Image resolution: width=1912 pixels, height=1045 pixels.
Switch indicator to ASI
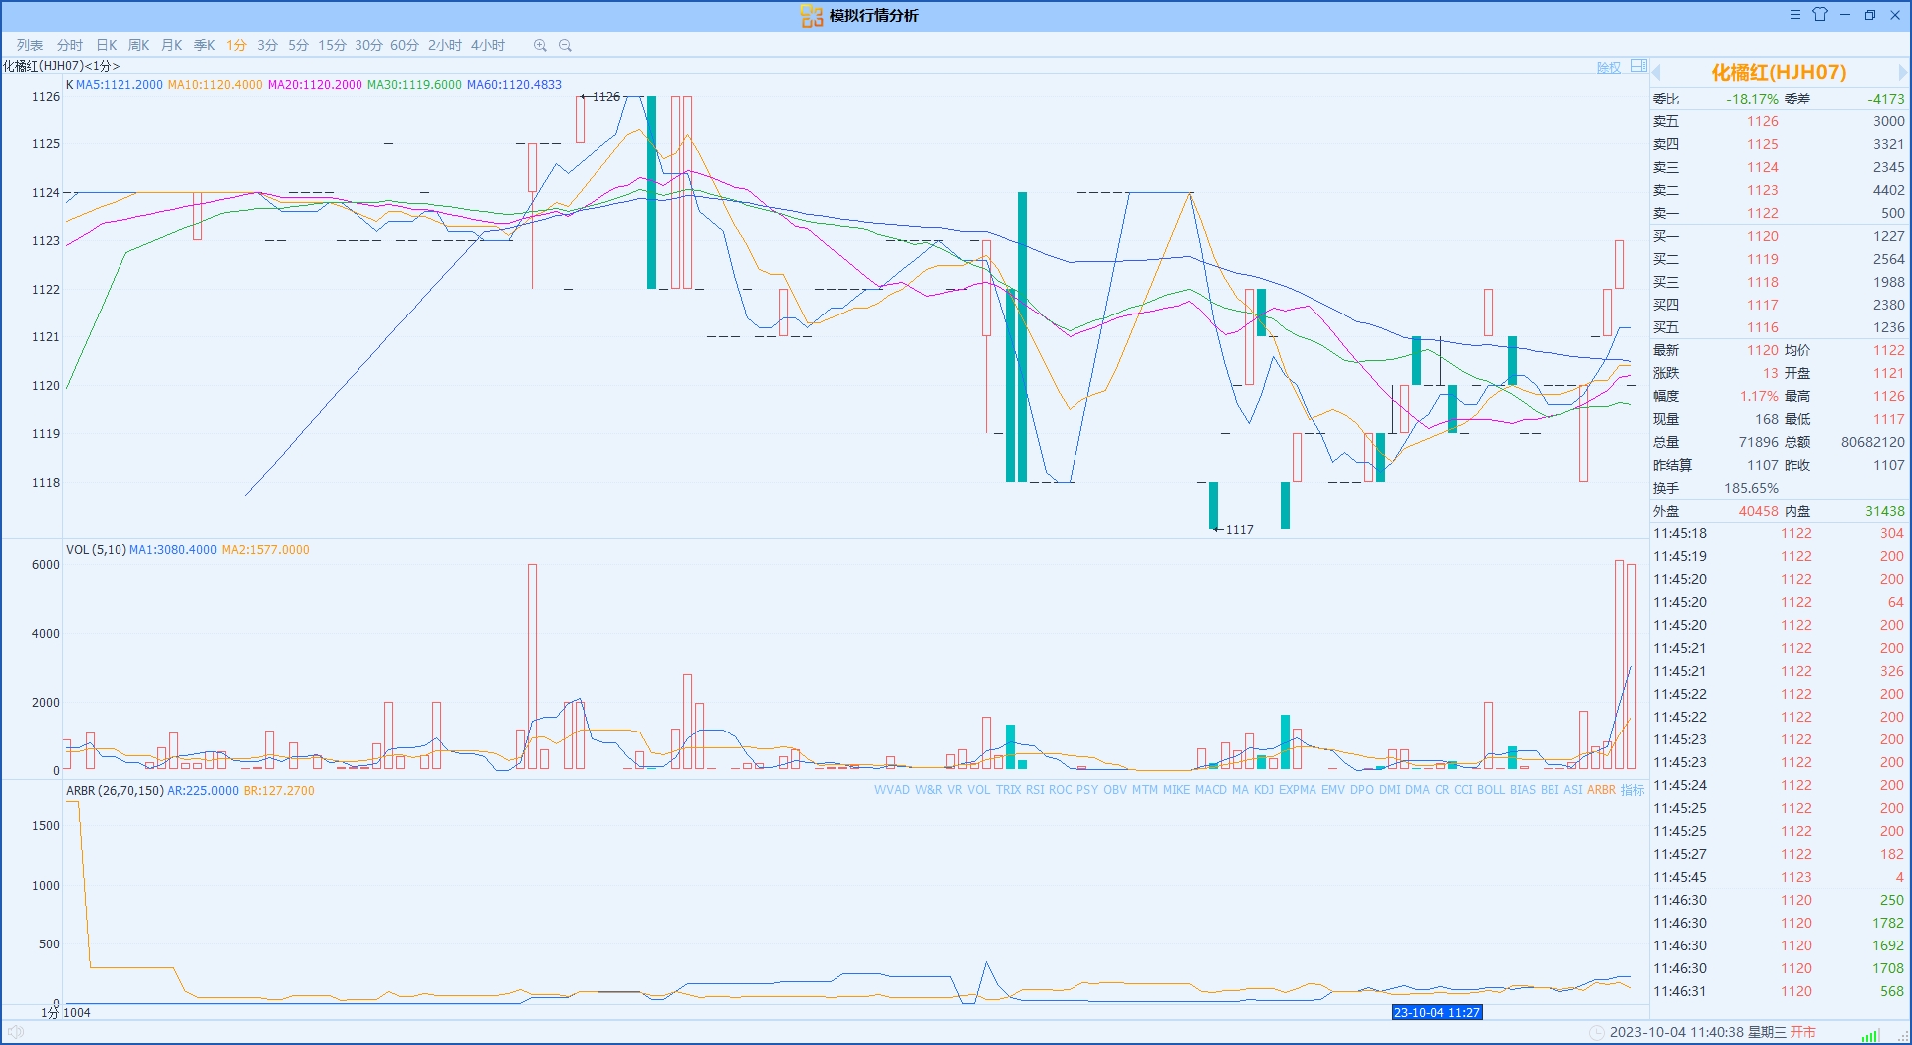click(1573, 790)
